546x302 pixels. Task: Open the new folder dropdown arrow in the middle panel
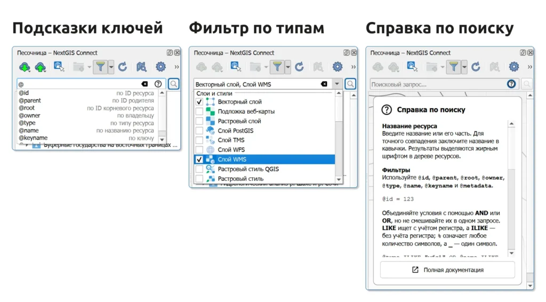tap(266, 67)
